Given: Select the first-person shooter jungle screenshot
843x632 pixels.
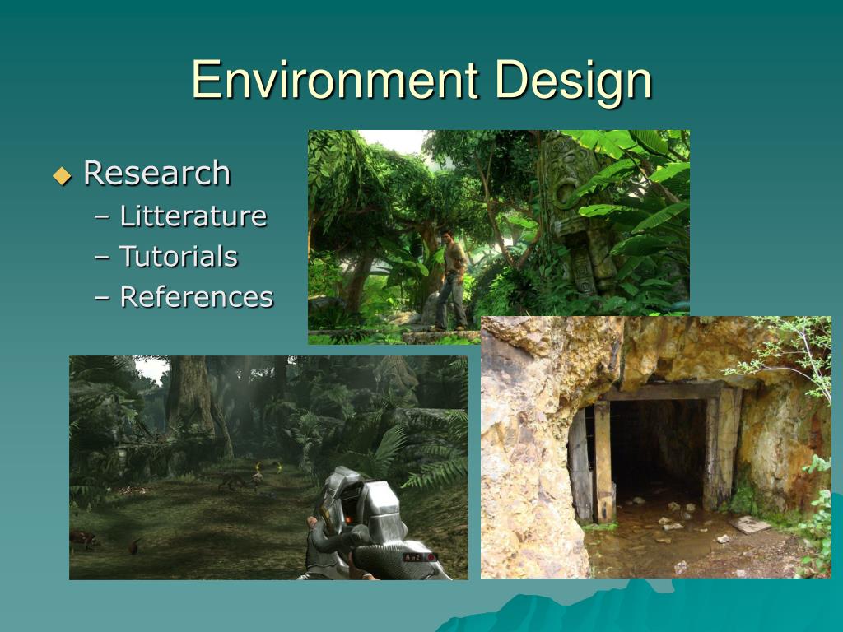Looking at the screenshot, I should 268,467.
